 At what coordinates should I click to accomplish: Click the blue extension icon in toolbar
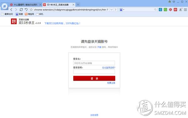(x=160, y=10)
